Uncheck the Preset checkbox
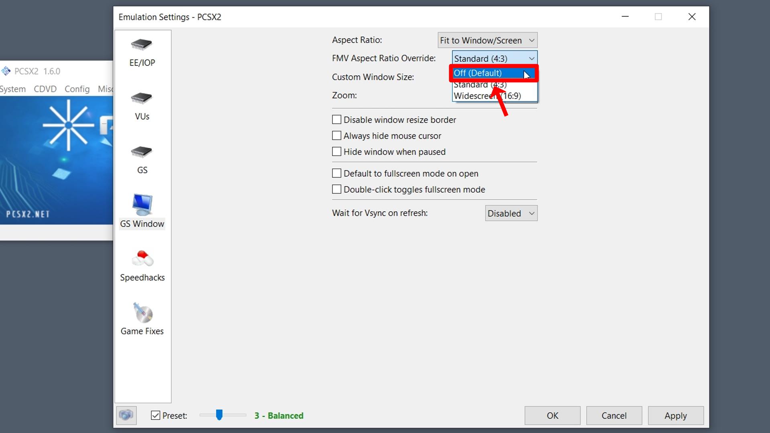Image resolution: width=770 pixels, height=433 pixels. 156,415
